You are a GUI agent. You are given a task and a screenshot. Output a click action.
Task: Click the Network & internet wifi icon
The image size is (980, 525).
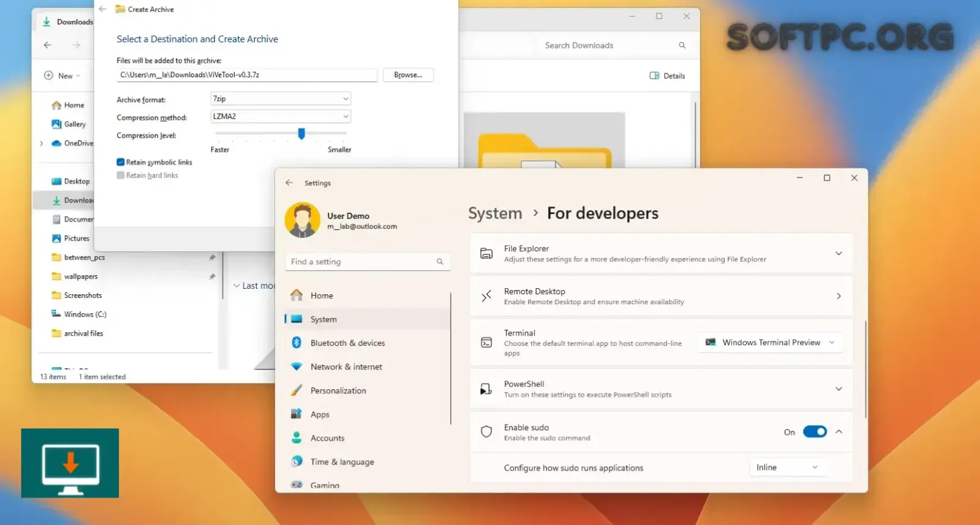click(296, 367)
